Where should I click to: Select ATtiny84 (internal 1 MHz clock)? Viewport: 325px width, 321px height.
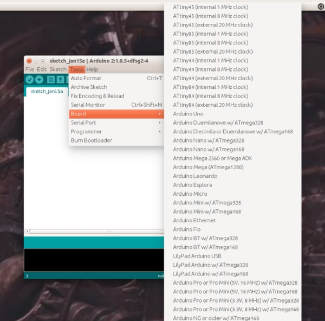pos(233,87)
